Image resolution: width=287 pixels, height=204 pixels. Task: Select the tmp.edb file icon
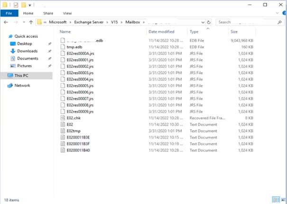pos(63,47)
